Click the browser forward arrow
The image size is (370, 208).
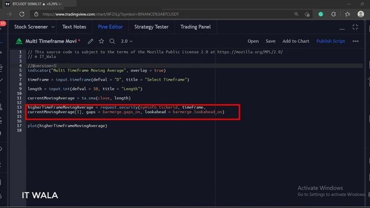9,14
